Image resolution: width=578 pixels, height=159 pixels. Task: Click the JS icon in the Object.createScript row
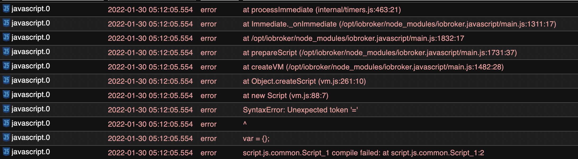coord(6,80)
